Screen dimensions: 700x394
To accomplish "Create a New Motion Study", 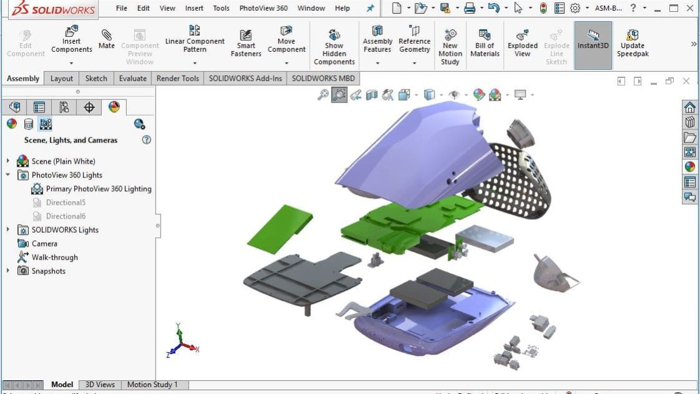I will click(x=450, y=46).
